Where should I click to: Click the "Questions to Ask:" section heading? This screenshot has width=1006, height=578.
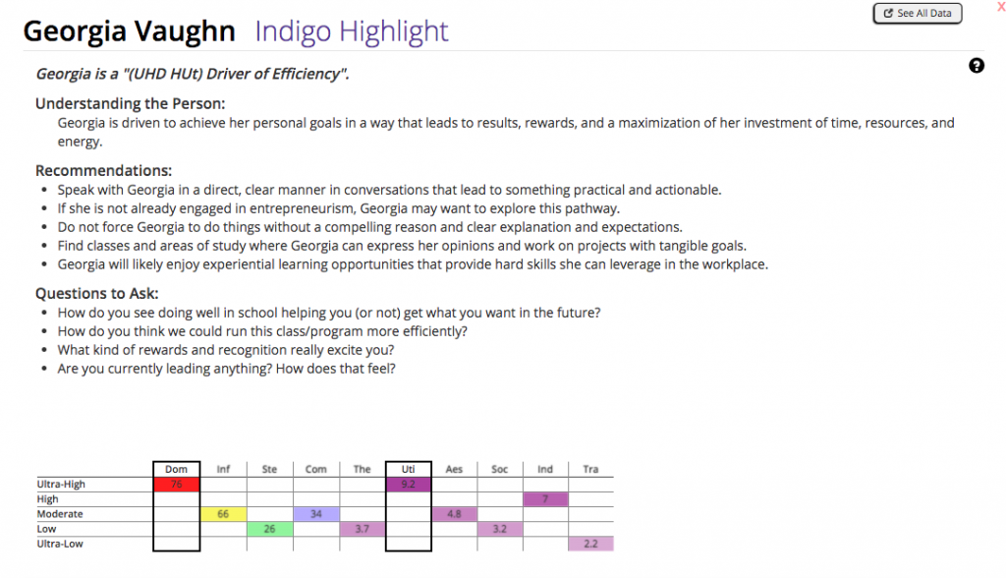point(96,293)
